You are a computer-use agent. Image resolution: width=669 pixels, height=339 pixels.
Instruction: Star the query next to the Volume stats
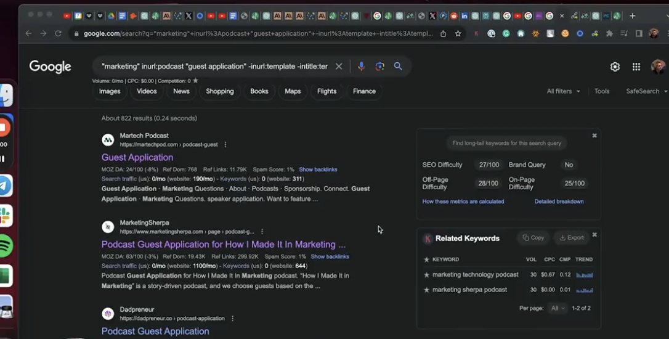(x=195, y=81)
